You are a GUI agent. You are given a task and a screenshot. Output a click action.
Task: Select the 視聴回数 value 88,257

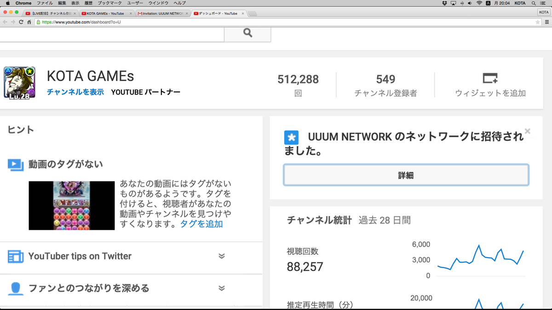[305, 267]
